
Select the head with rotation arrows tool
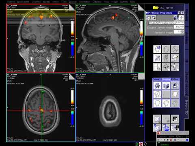[166, 67]
